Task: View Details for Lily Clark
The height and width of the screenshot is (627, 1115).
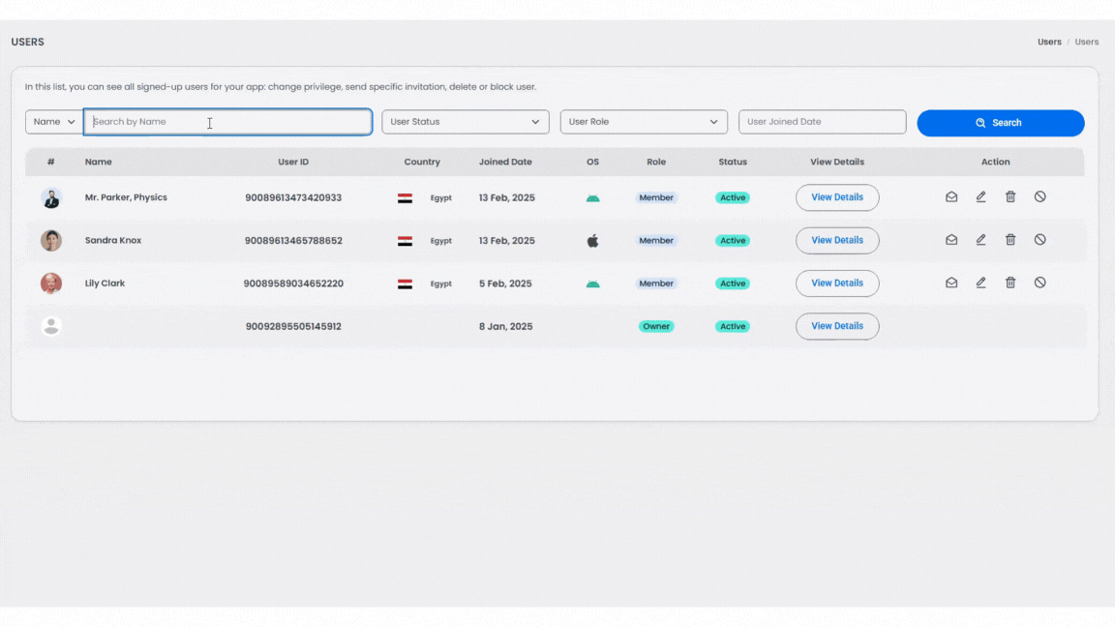Action: [x=837, y=284]
